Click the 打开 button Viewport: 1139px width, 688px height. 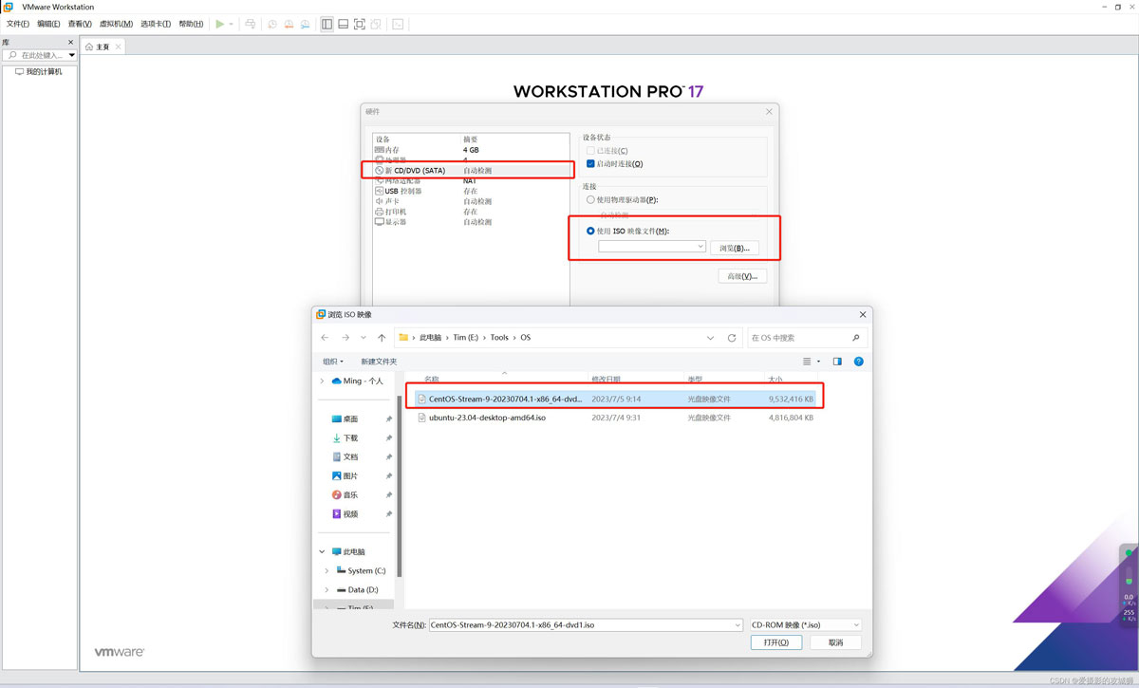coord(775,642)
